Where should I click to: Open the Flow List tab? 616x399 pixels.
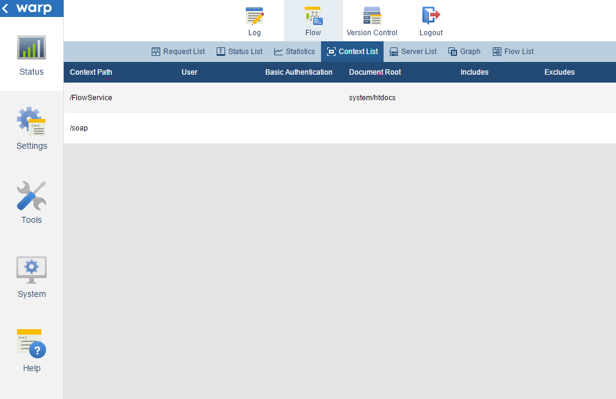[513, 52]
